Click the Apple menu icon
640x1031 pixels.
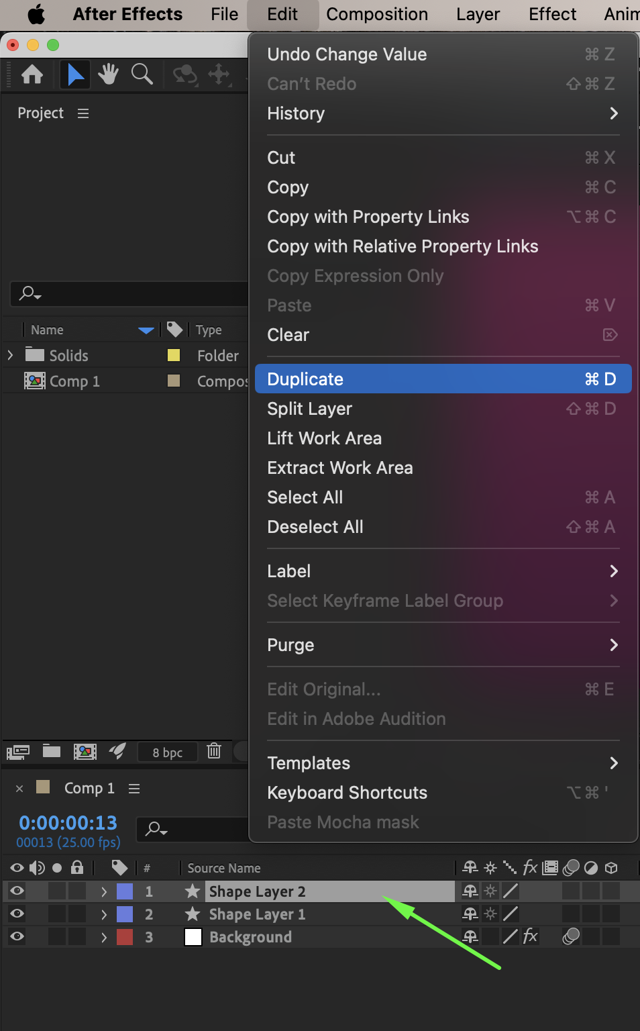[x=36, y=14]
